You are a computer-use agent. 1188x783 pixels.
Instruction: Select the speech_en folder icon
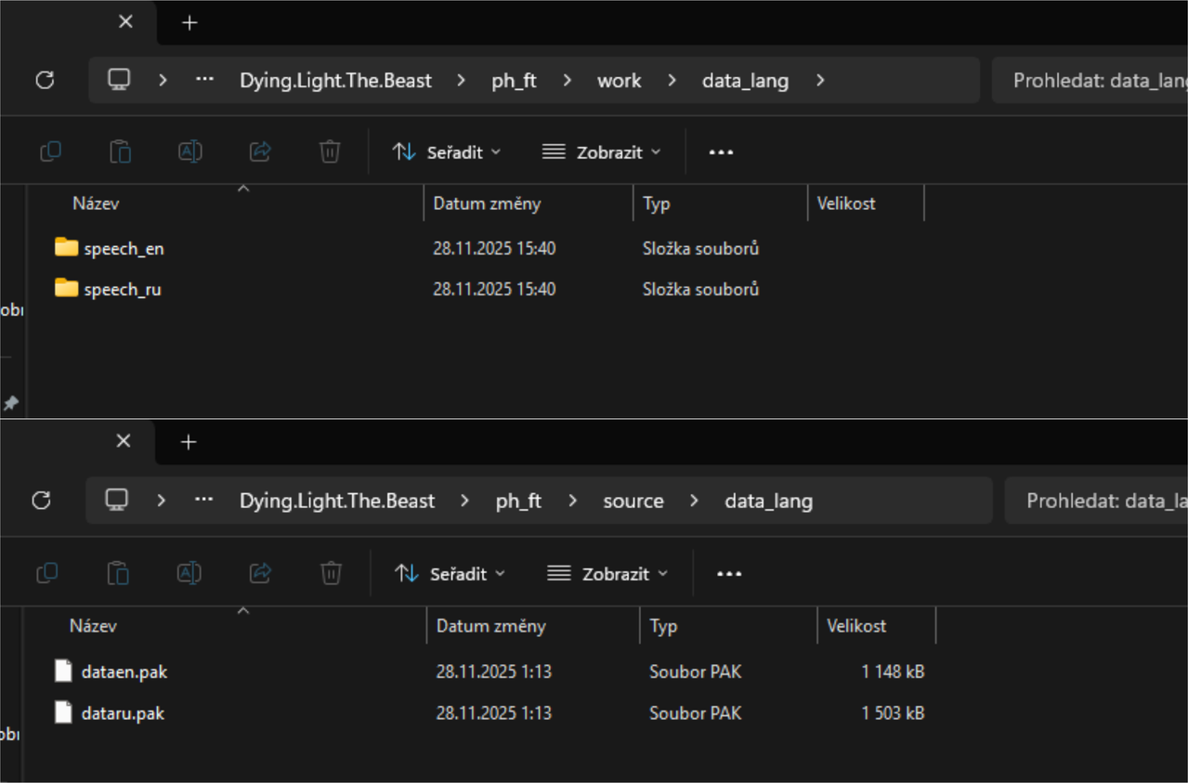tap(66, 247)
